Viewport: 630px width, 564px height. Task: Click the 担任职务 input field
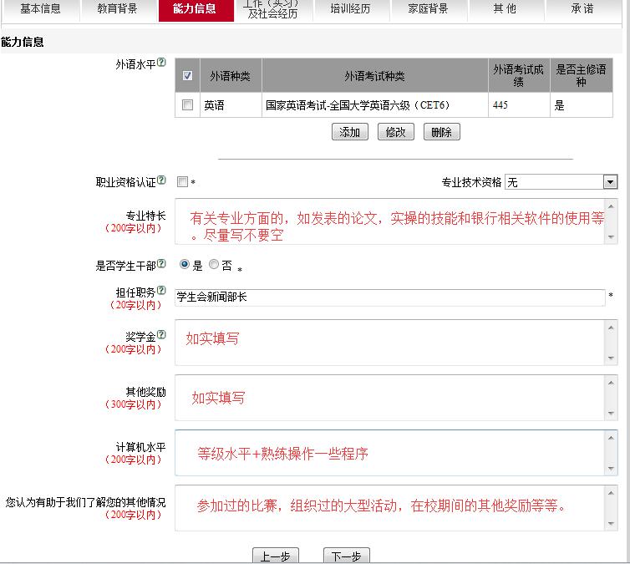tap(389, 297)
